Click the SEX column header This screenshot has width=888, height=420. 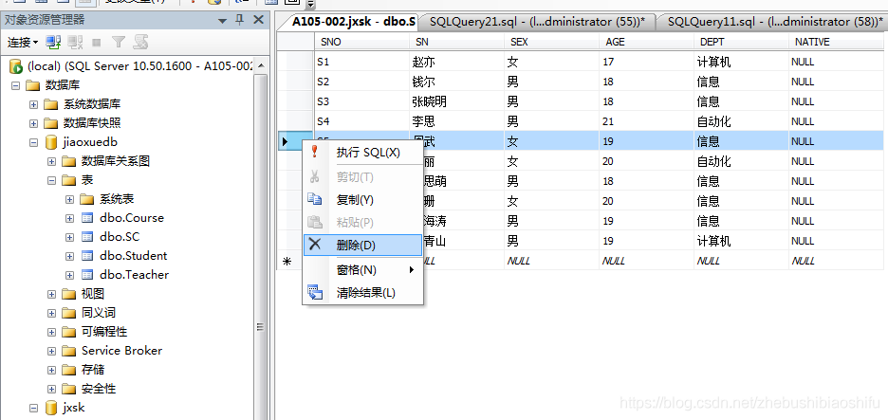point(551,42)
